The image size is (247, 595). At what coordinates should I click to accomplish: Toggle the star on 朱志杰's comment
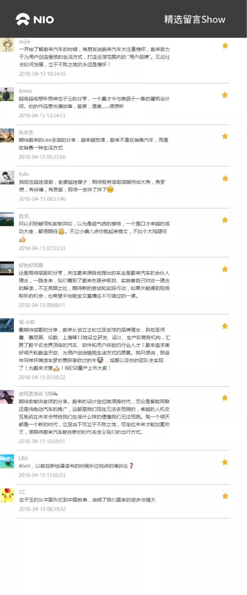coord(225,136)
